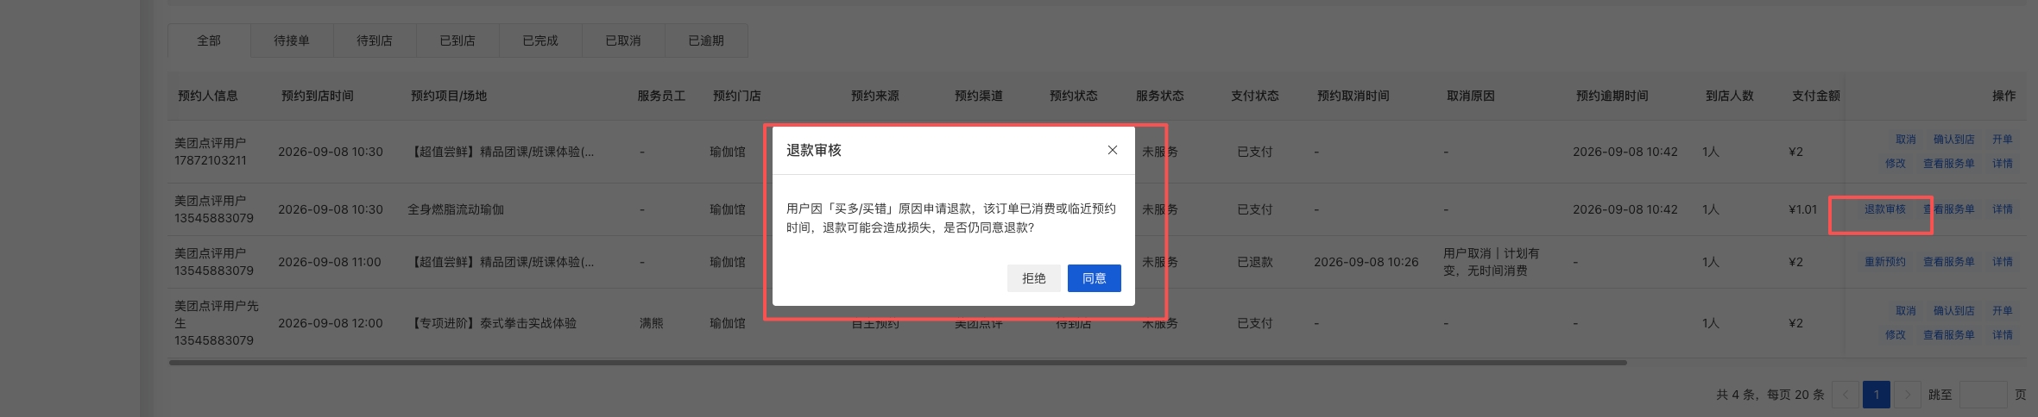Click 取消 in the 泰式拳击实战体验 row
Viewport: 2038px width, 417px height.
(1906, 311)
